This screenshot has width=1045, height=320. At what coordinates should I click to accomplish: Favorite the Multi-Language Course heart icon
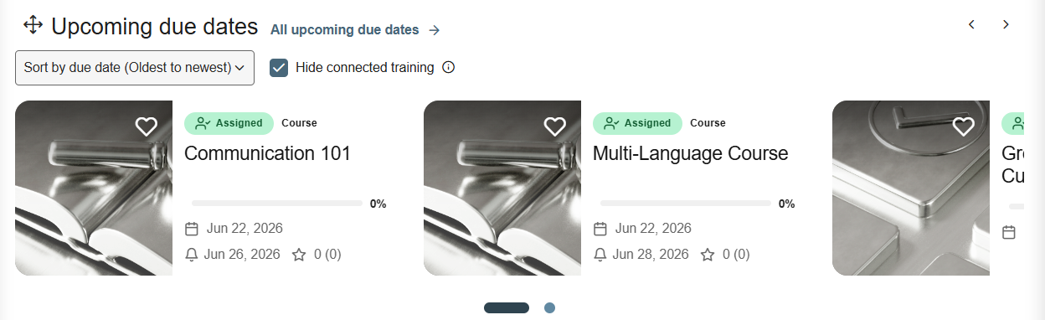[555, 126]
